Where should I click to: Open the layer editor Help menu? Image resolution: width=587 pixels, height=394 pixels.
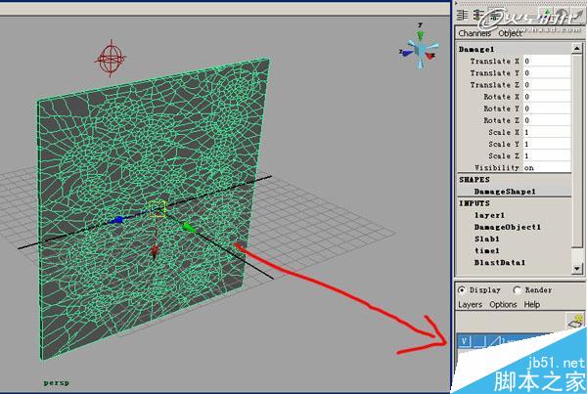tap(531, 305)
